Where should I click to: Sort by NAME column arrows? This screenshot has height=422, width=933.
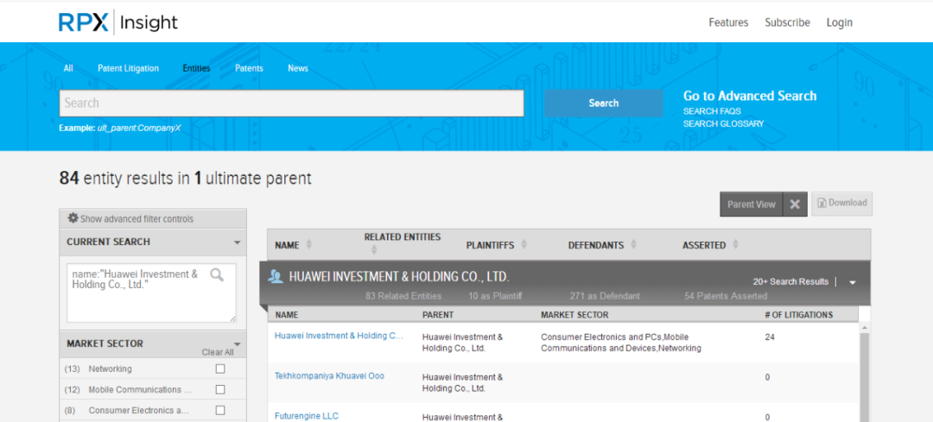308,245
